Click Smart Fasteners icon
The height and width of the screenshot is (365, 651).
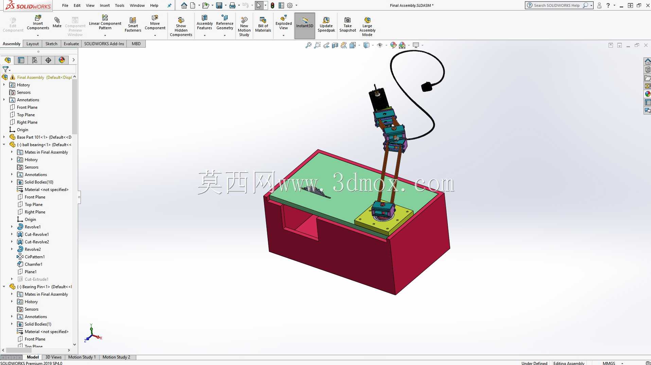pos(133,24)
